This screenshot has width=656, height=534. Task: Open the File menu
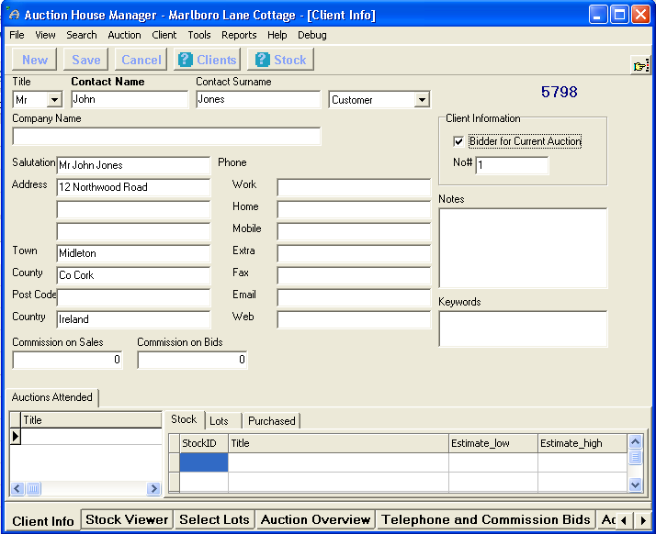pyautogui.click(x=17, y=35)
